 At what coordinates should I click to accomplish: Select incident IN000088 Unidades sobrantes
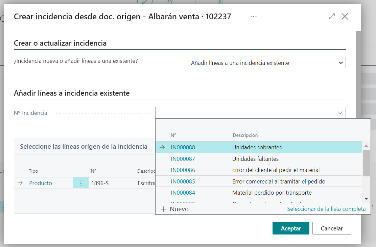point(183,147)
